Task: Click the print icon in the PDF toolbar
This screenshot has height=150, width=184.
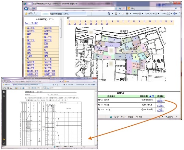Action: 4,88
